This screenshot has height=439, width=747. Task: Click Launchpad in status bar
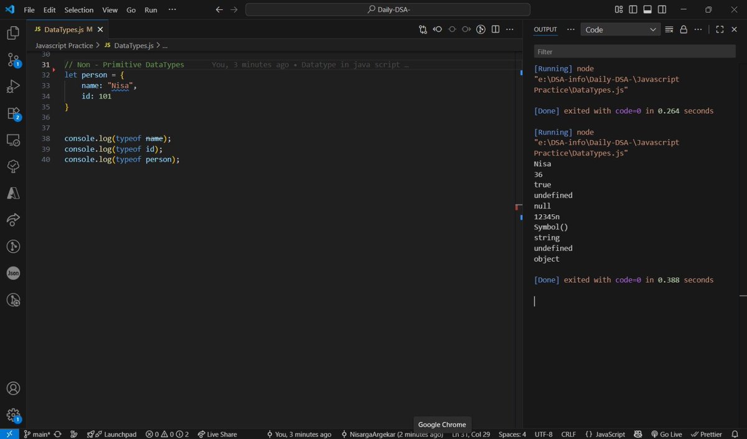point(111,434)
